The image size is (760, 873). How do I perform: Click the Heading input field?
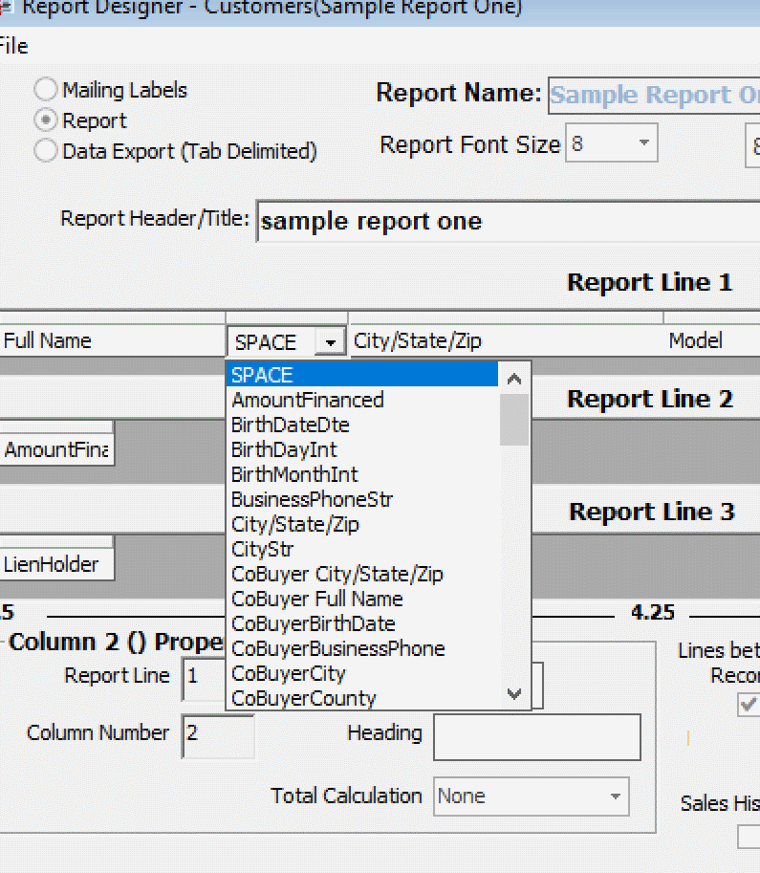pyautogui.click(x=537, y=737)
